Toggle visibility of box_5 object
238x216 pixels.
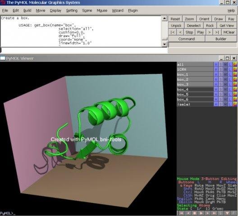point(195,94)
